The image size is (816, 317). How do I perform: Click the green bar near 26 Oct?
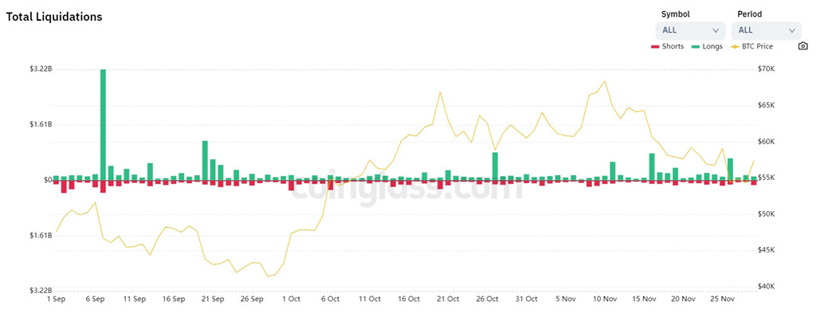(495, 166)
